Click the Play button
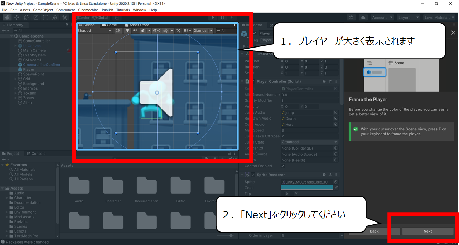 pyautogui.click(x=213, y=17)
